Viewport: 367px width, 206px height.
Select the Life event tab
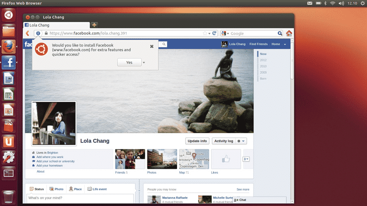pos(97,189)
